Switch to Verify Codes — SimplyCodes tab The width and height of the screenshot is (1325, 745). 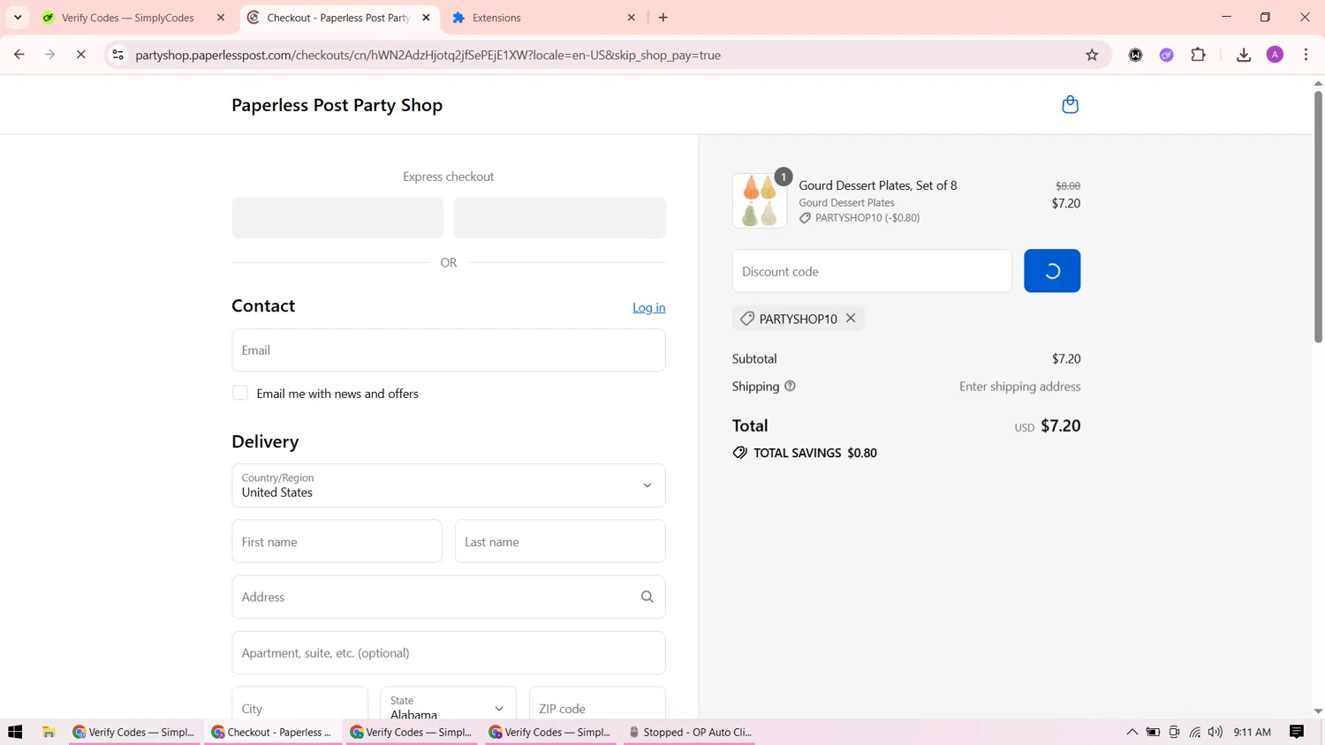[x=128, y=18]
